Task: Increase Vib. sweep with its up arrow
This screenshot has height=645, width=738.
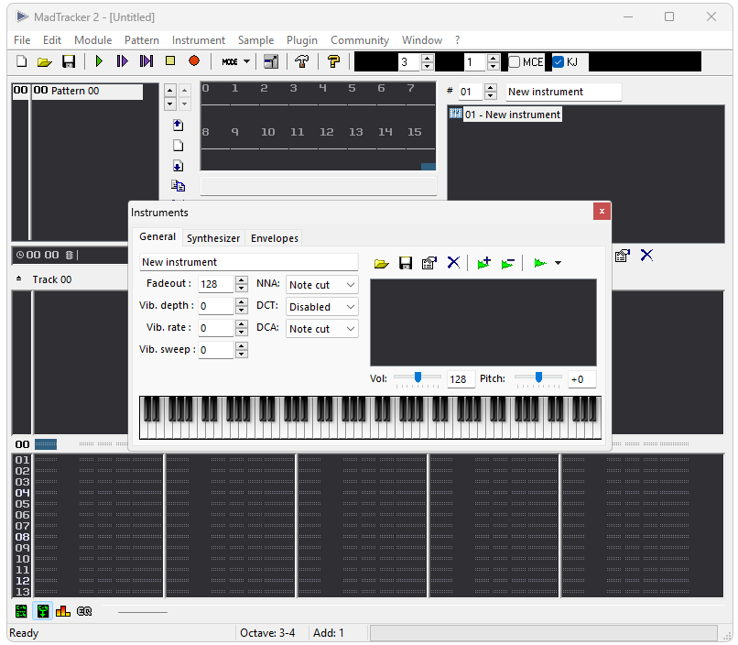Action: (242, 346)
